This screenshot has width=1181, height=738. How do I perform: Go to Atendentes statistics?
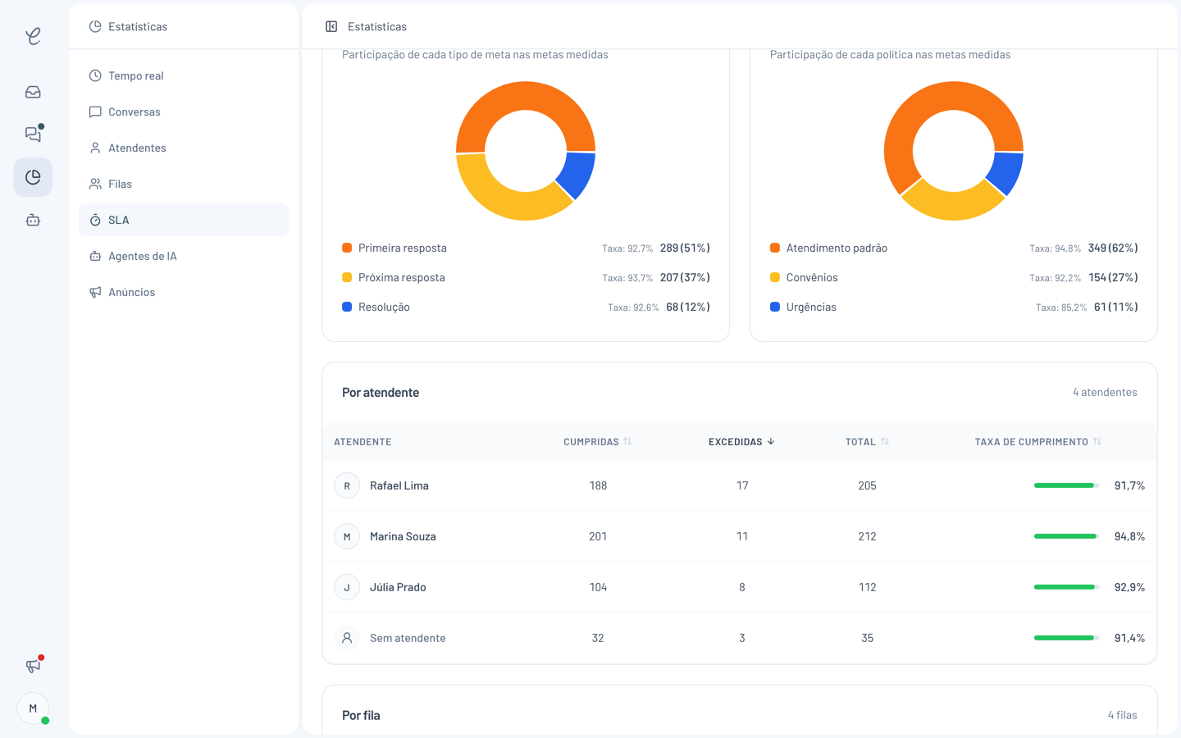[184, 148]
